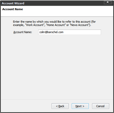Click the bold 'Account Name' page heading
114x113 pixels.
(x=12, y=9)
